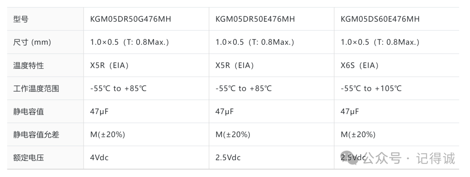The height and width of the screenshot is (177, 470).
Task: Click the 2.5Vdc cell under KGM05DR50E476MH
Action: tap(228, 157)
